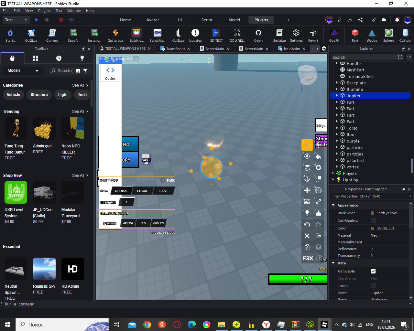Image resolution: width=414 pixels, height=331 pixels.
Task: Toggle the Locked property checkbox
Action: point(373,286)
